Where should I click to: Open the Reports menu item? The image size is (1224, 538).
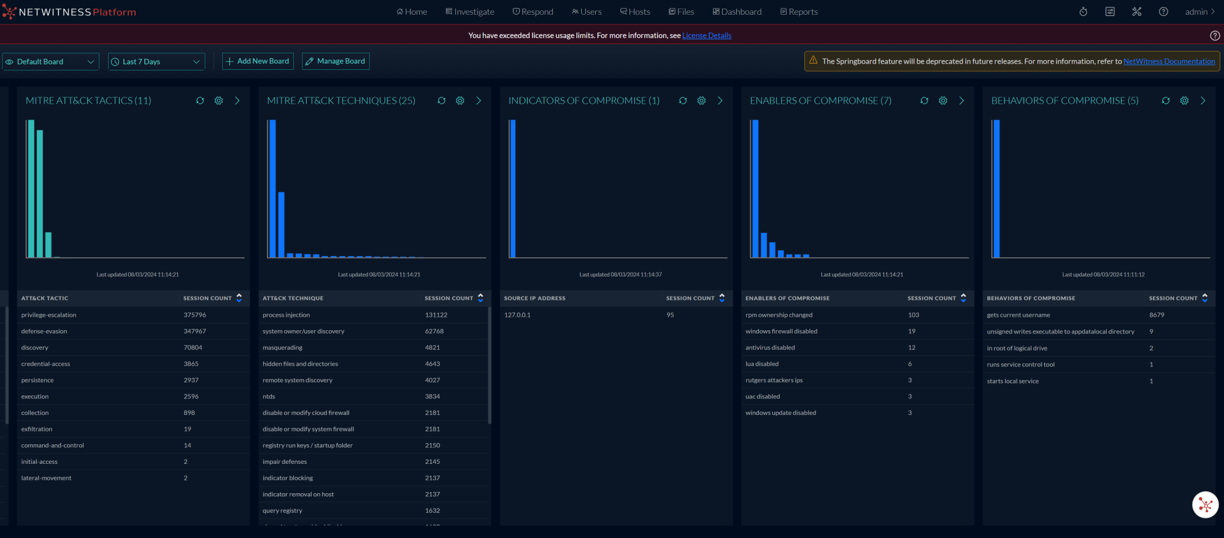(799, 12)
